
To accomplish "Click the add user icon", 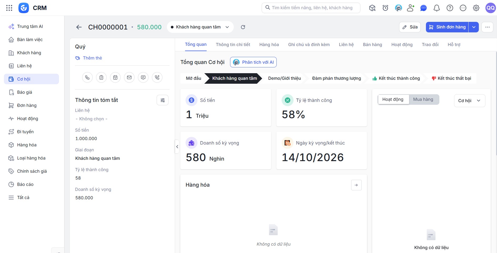I will point(410,8).
